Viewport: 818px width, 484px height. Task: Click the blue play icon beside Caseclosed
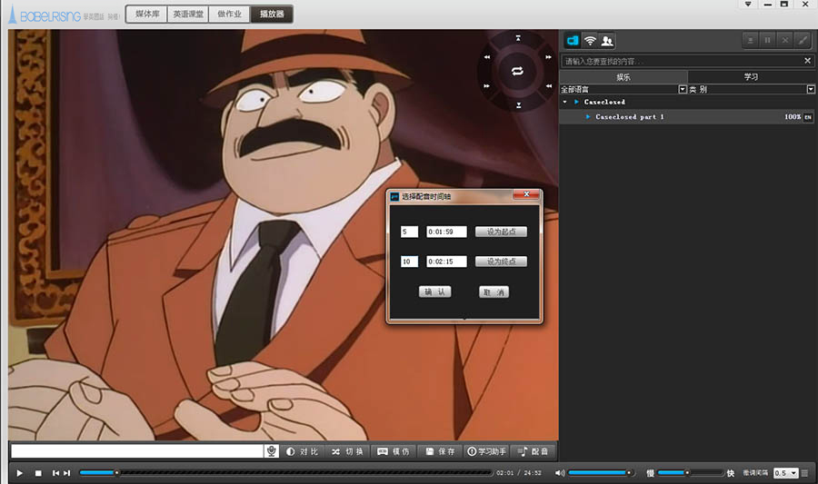tap(576, 102)
